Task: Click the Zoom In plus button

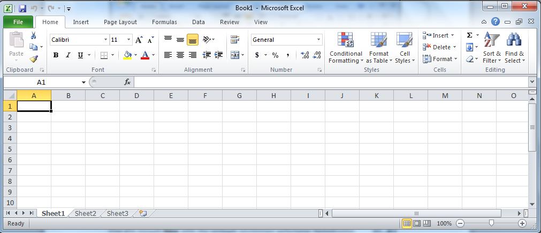Action: (x=522, y=223)
